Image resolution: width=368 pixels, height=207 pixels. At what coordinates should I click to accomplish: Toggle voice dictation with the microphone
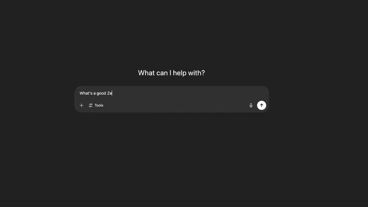251,106
